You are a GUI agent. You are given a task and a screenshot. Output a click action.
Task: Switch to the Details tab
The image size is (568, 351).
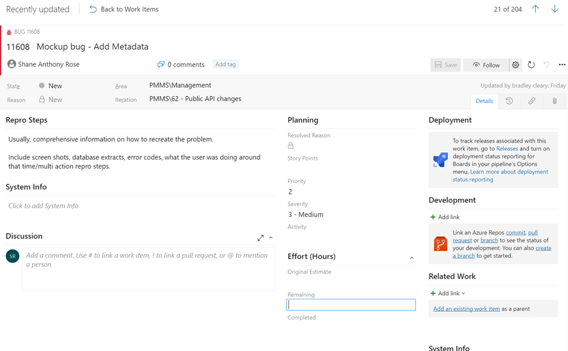(484, 101)
